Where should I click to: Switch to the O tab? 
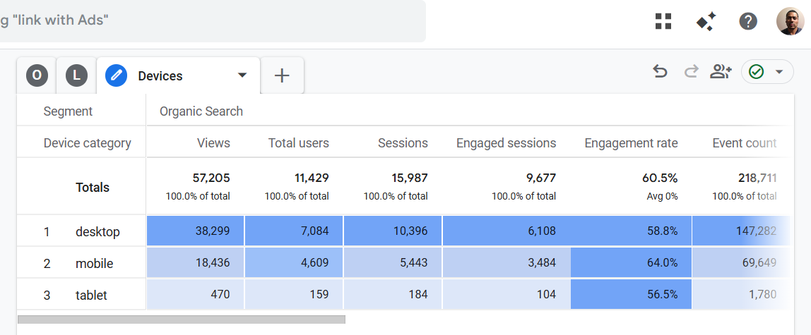[37, 75]
